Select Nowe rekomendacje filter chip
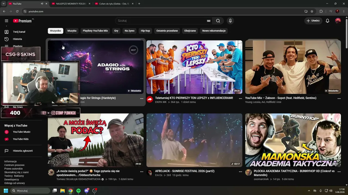348x195 pixels. [x=214, y=31]
